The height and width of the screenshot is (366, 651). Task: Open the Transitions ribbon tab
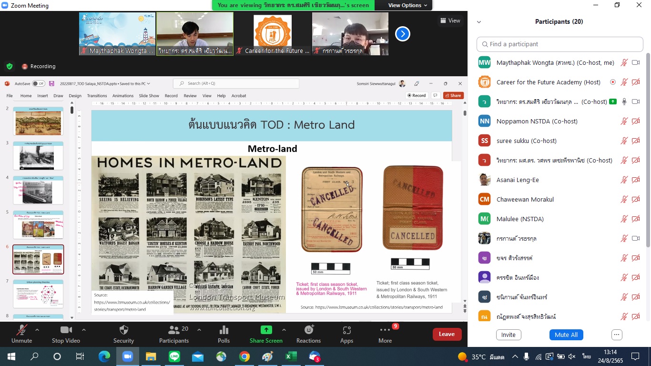coord(97,96)
